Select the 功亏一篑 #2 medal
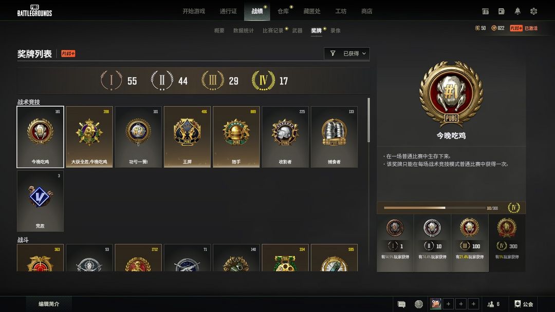This screenshot has width=555, height=312. (138, 136)
